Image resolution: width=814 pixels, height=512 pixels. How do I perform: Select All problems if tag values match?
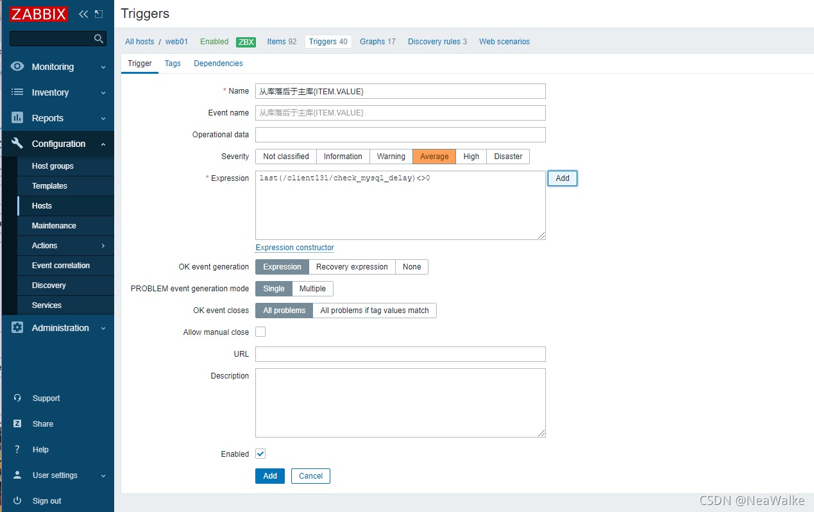coord(375,311)
